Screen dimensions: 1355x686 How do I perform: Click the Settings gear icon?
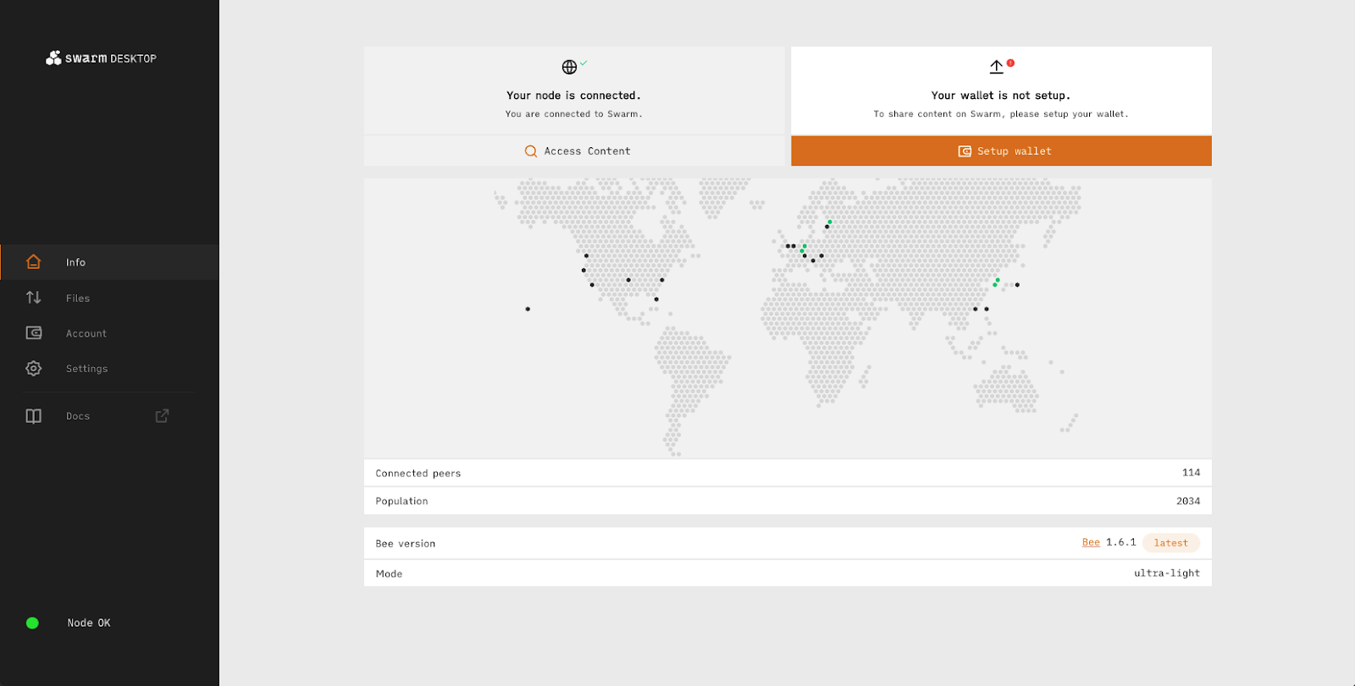(x=33, y=369)
